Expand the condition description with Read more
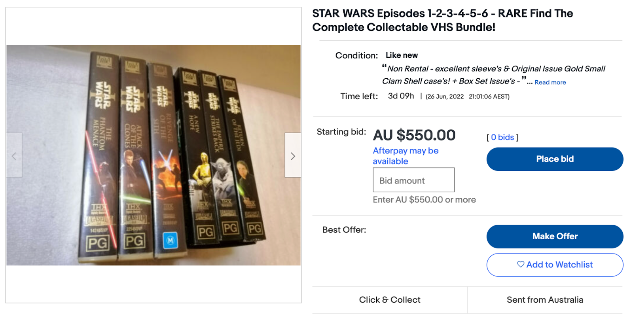This screenshot has height=320, width=633. pos(550,82)
